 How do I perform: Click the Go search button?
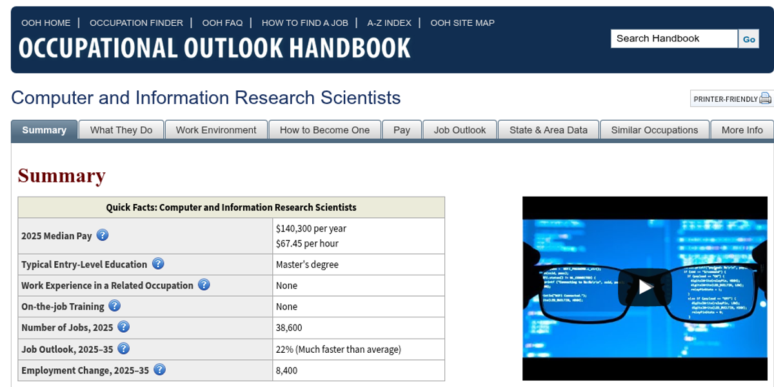click(749, 39)
